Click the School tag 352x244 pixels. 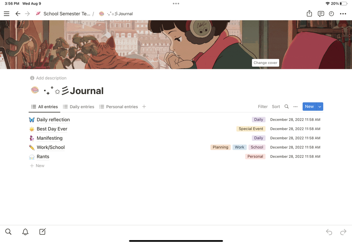click(257, 147)
